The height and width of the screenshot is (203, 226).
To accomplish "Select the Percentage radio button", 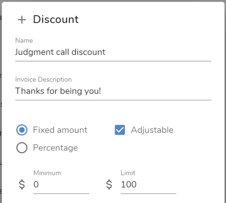I will (22, 148).
